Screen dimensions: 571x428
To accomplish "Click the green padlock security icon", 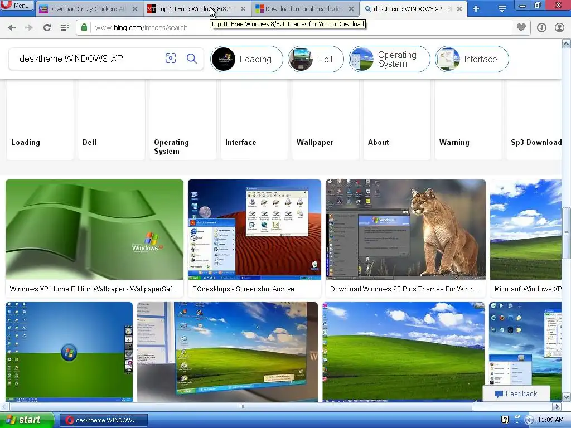I will [x=84, y=27].
